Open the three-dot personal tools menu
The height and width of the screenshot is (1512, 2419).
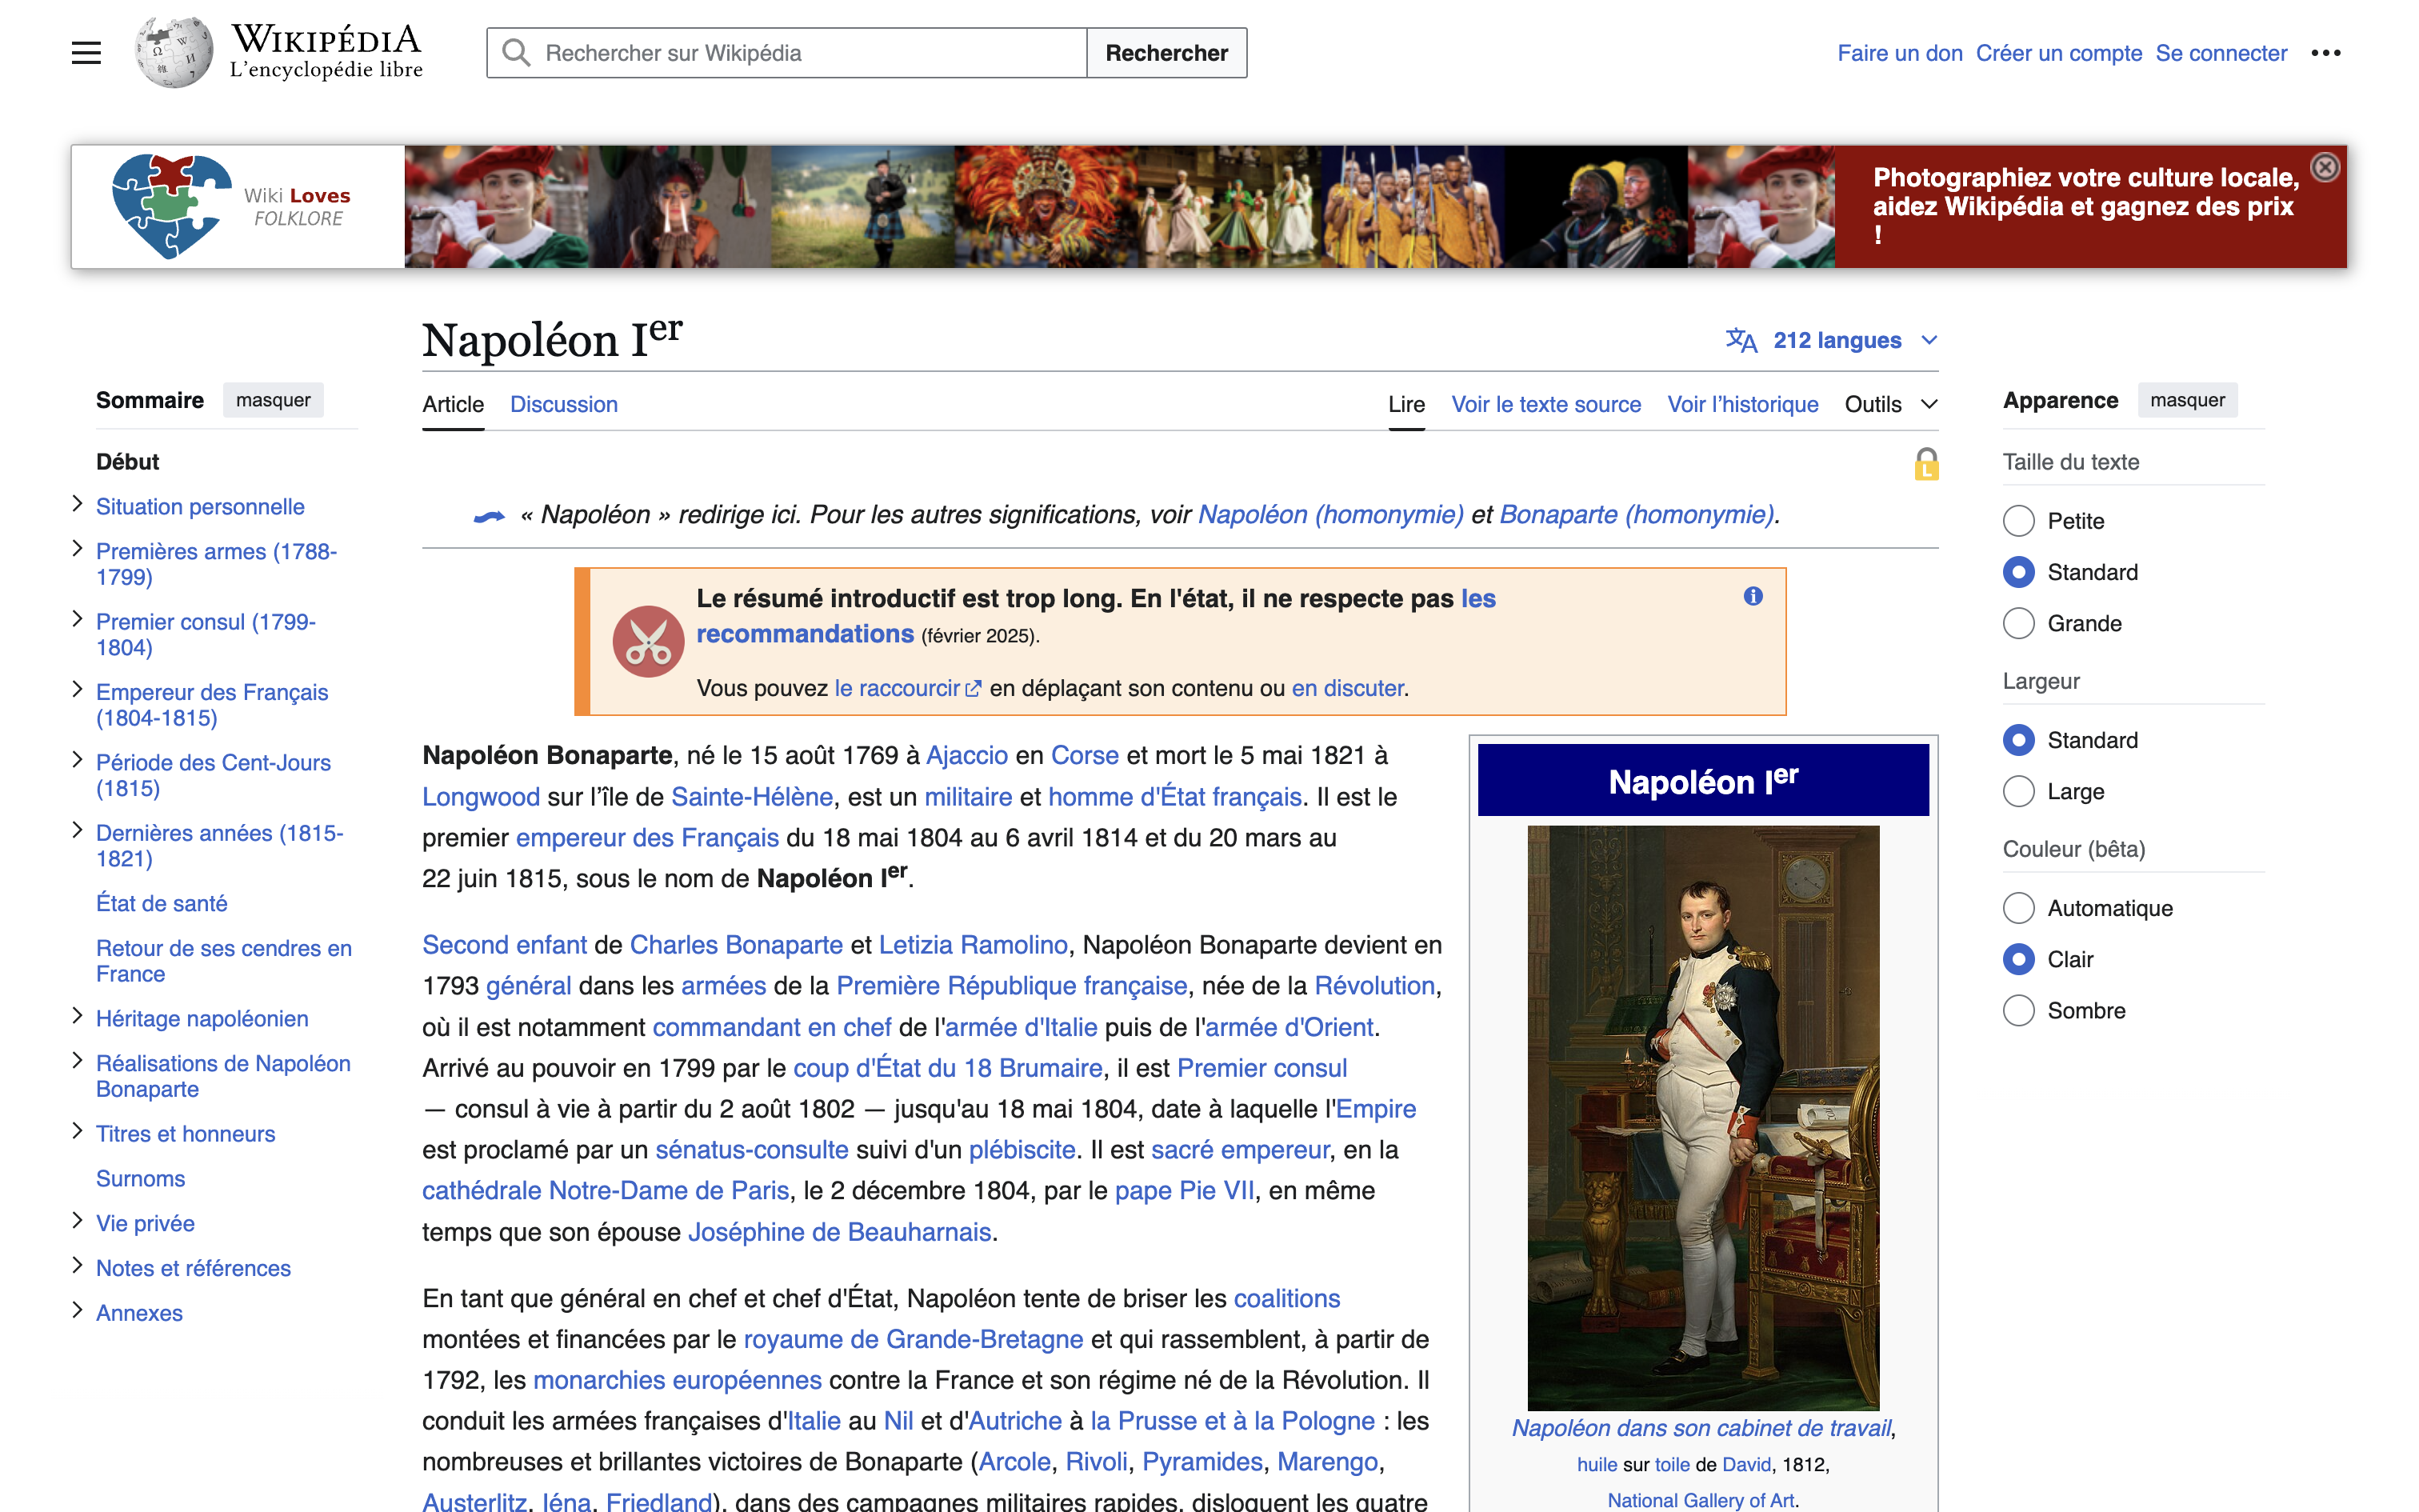(2325, 53)
